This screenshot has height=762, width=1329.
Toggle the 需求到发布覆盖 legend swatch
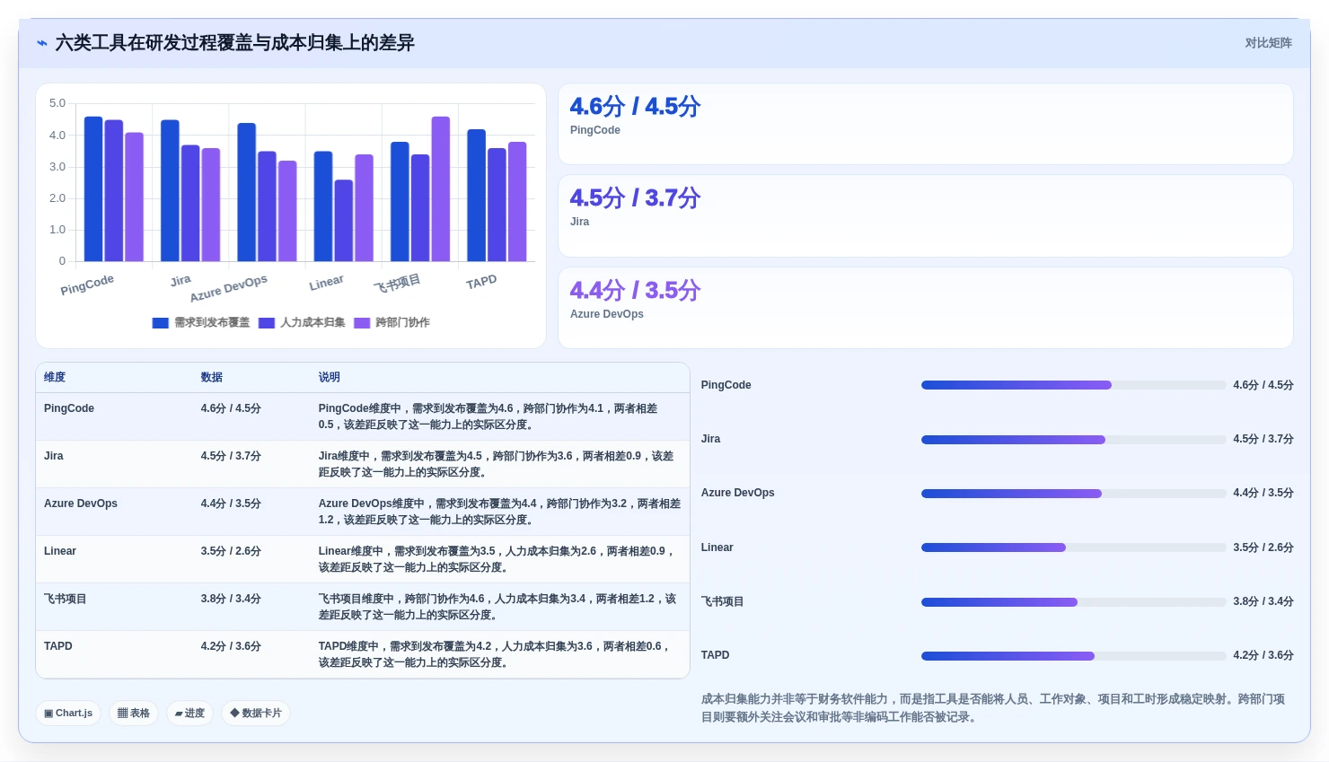pyautogui.click(x=161, y=323)
